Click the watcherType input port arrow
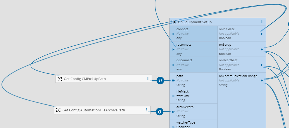Viewport: 289px width, 128px height. [173, 127]
